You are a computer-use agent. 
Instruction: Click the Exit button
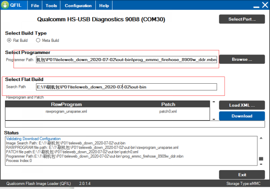point(242,175)
